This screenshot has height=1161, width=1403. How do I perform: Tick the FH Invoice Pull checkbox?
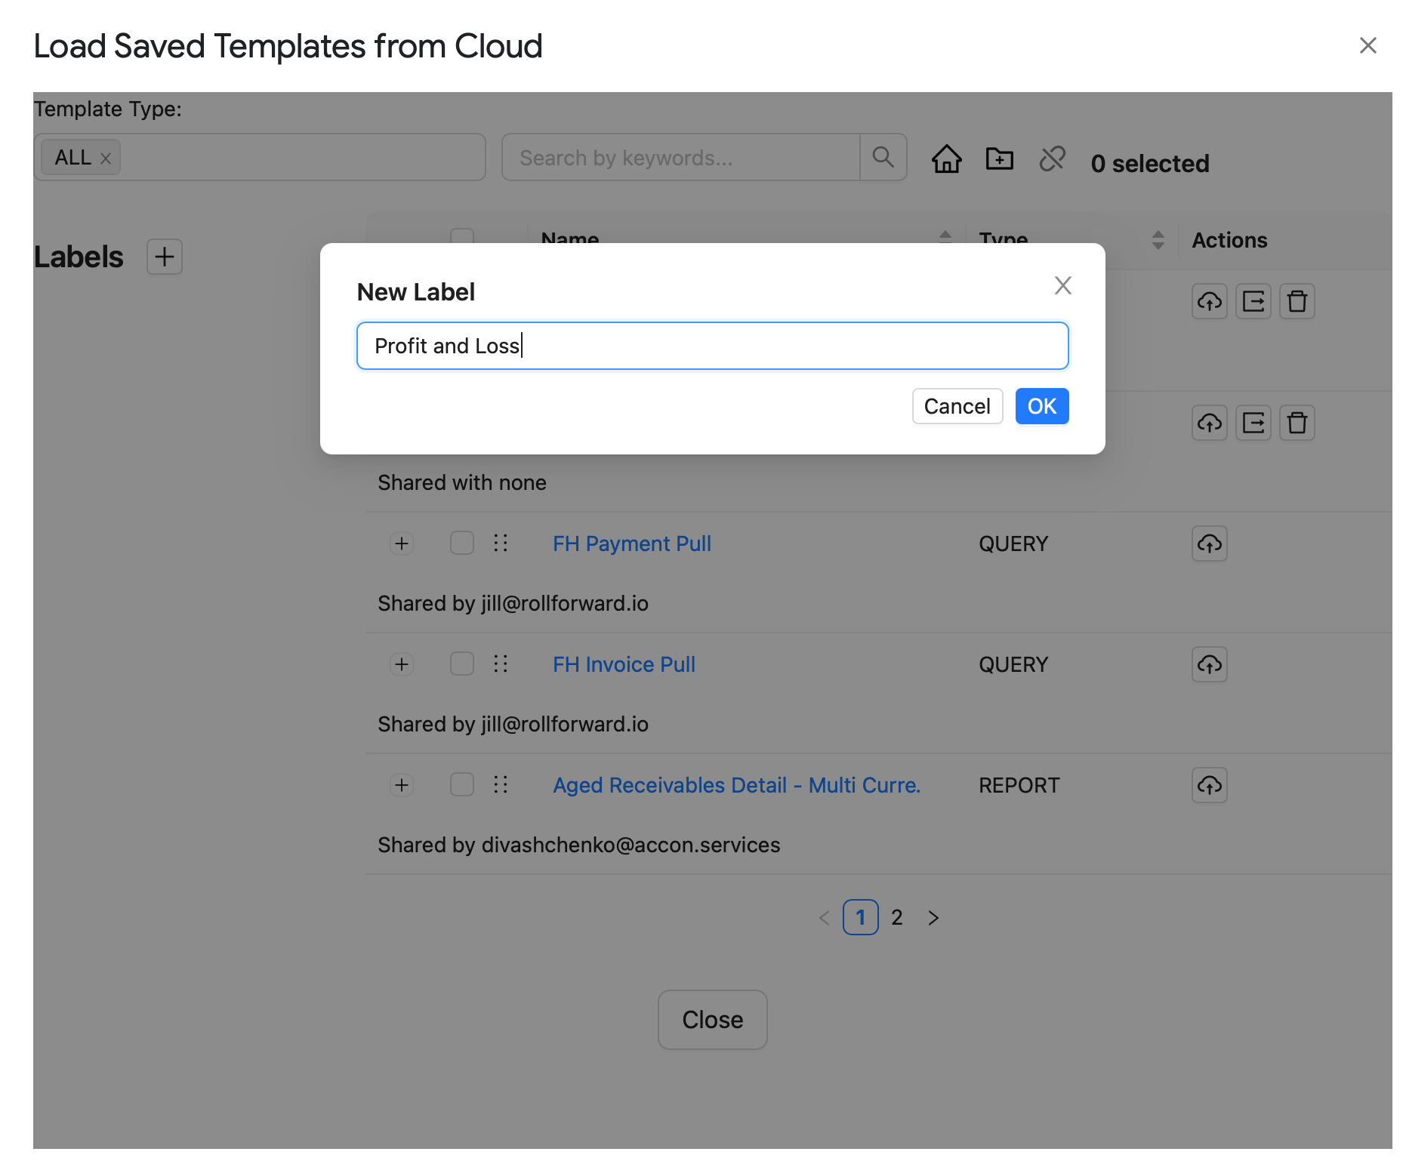pos(462,664)
